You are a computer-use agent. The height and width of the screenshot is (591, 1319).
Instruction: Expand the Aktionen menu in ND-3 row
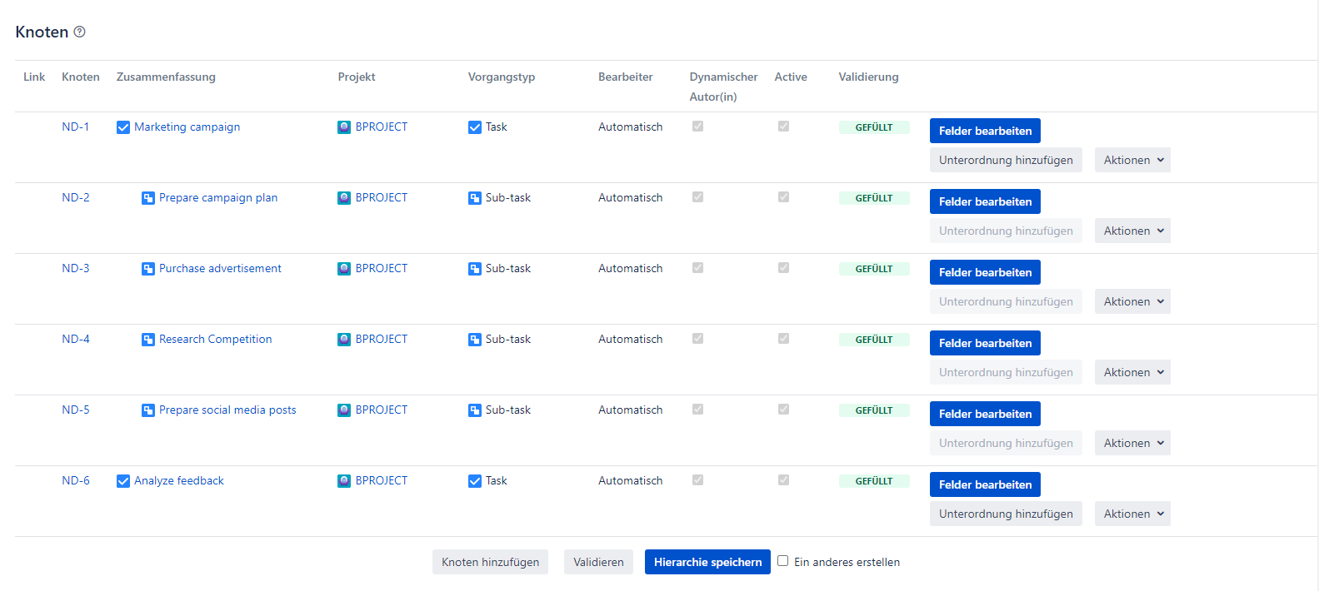pos(1132,301)
